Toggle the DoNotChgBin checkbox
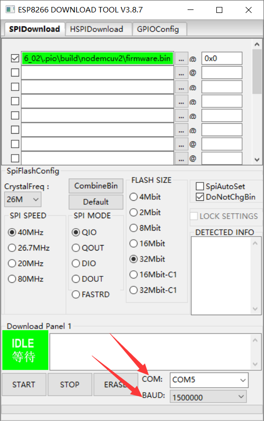 [x=200, y=197]
